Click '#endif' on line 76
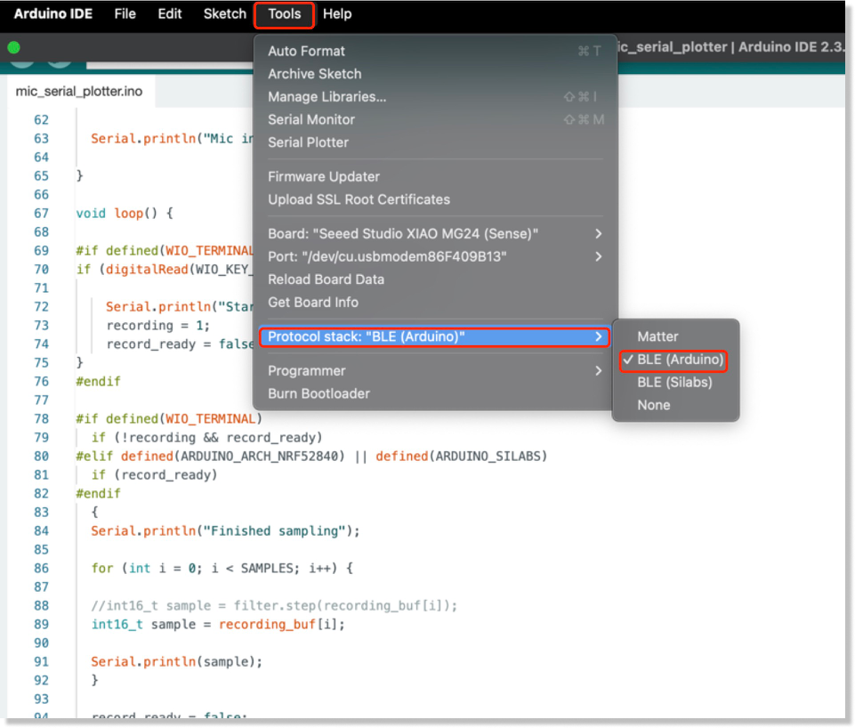855x728 pixels. pos(98,383)
